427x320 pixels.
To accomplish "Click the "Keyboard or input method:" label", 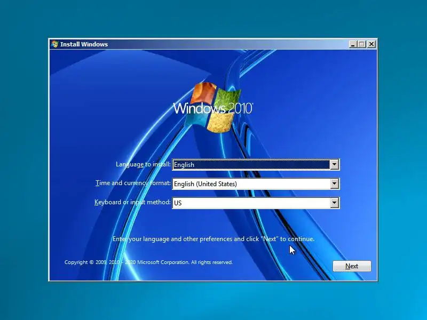I will (132, 202).
